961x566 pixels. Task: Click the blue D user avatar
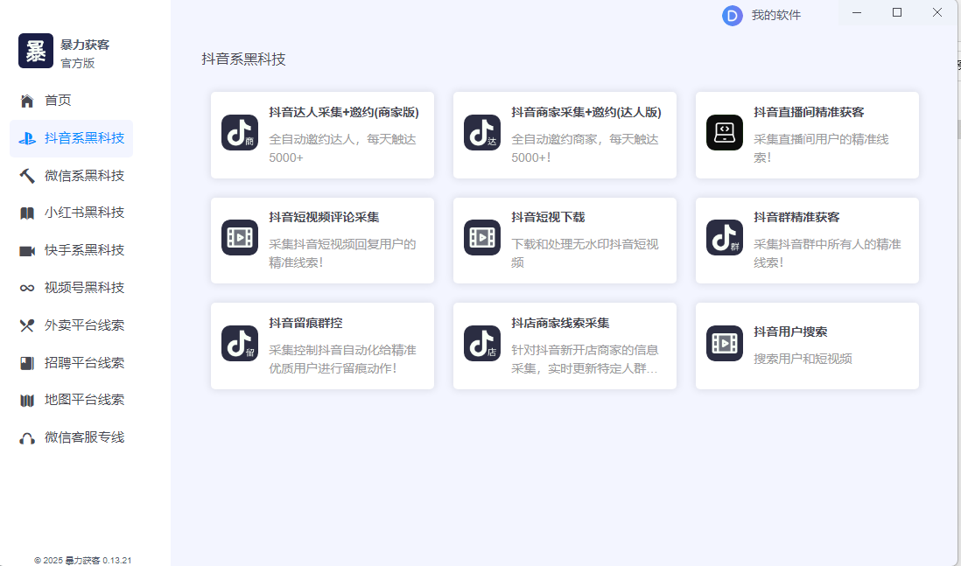tap(732, 15)
